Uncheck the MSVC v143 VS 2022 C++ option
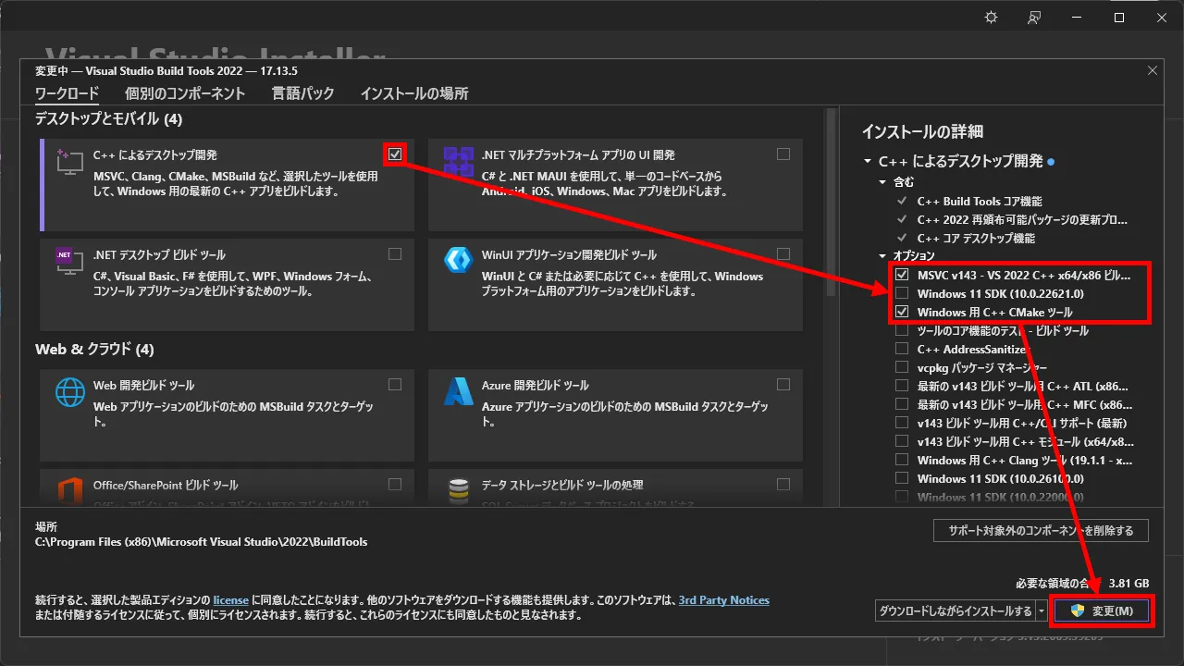1184x666 pixels. [x=902, y=275]
